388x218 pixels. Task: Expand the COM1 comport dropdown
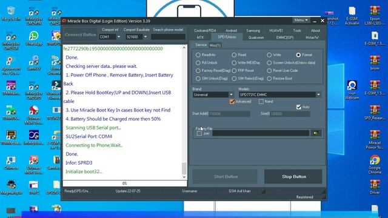pos(119,37)
